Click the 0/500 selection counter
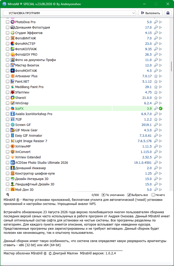 tap(95, 195)
